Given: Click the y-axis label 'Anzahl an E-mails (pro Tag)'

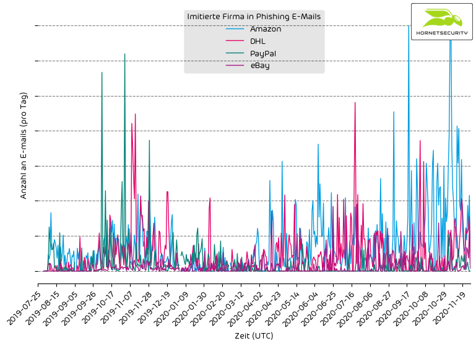Looking at the screenshot, I should [24, 145].
